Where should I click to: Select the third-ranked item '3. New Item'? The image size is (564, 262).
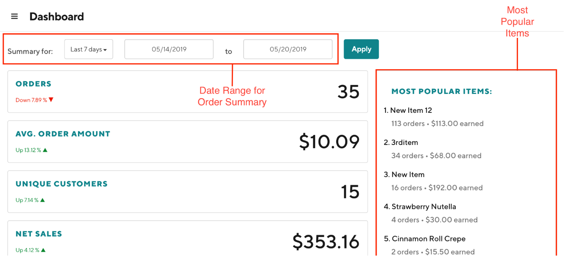(404, 175)
